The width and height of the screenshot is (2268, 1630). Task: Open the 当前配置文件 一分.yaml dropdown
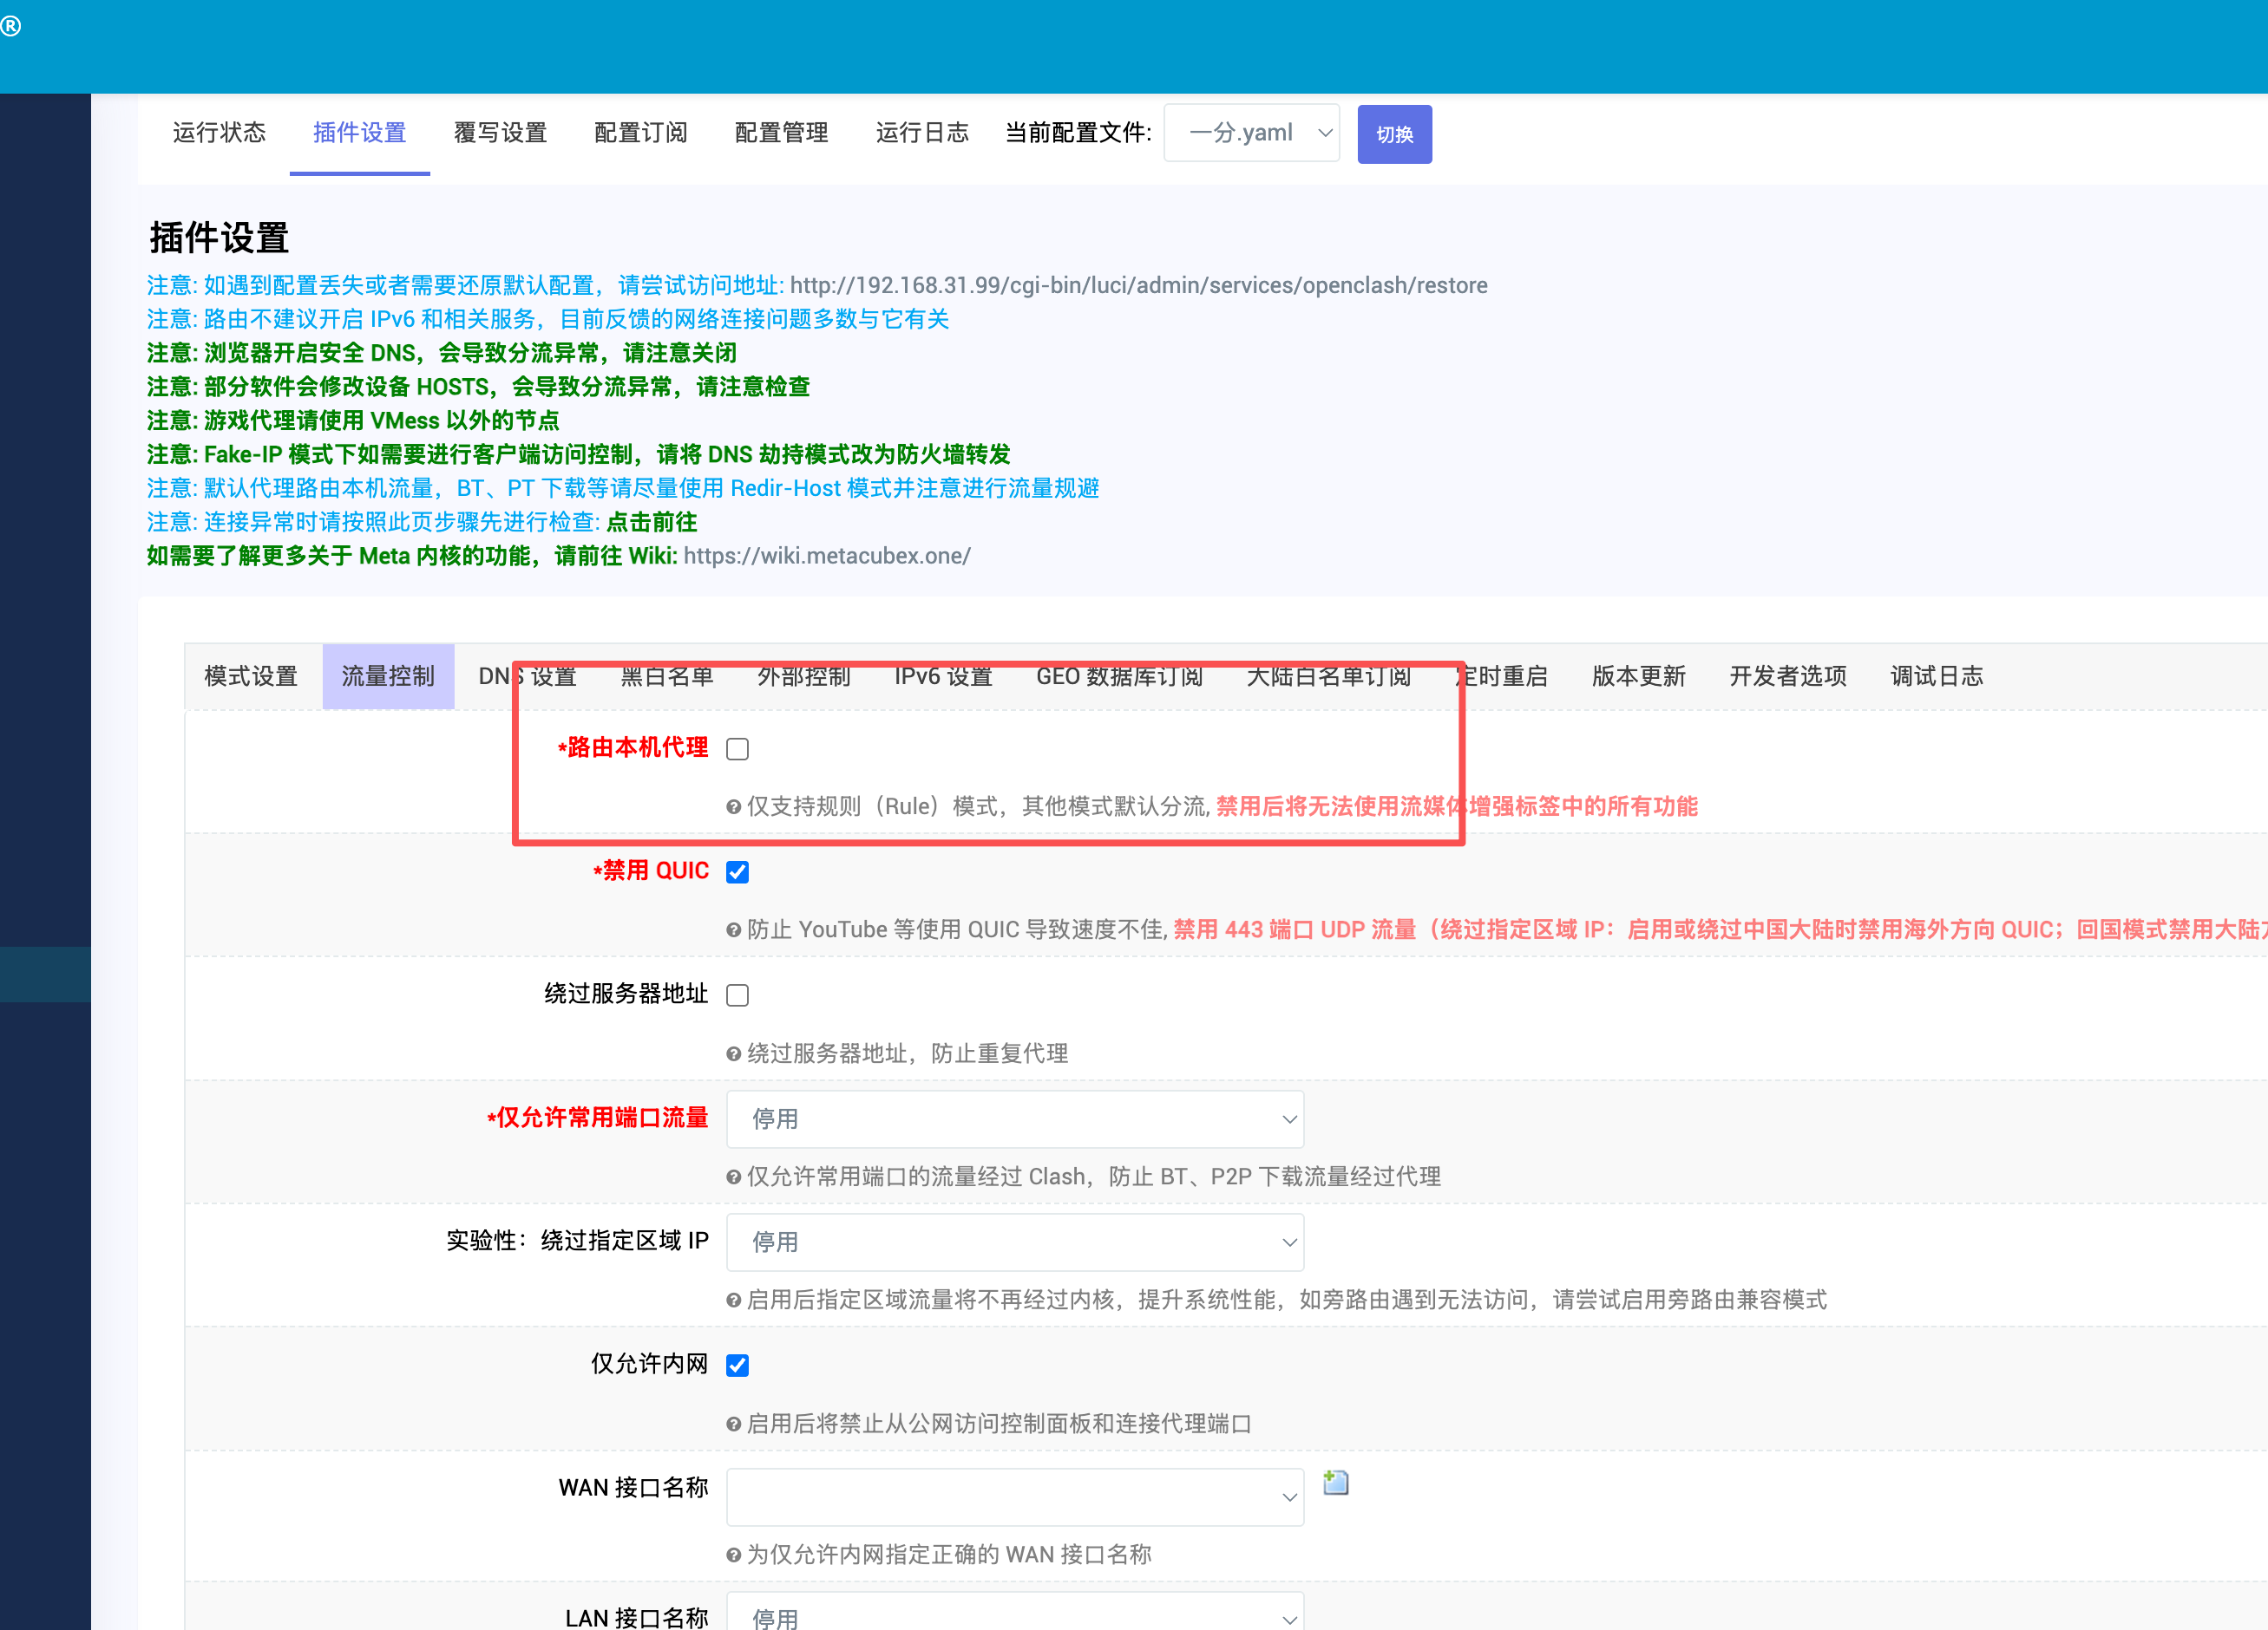coord(1251,133)
